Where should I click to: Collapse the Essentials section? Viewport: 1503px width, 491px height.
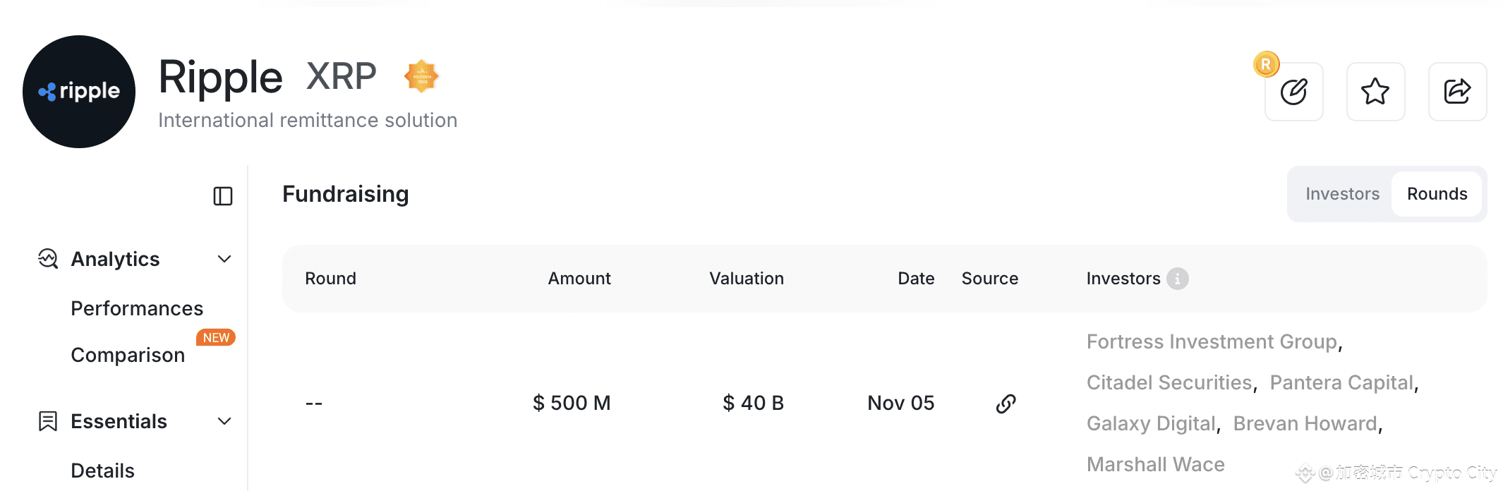point(224,420)
